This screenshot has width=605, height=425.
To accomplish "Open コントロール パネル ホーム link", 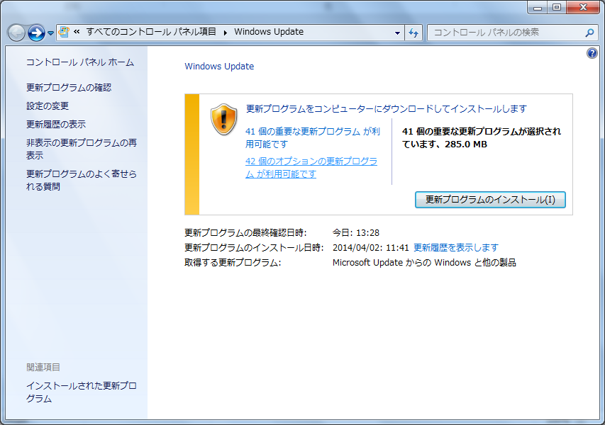I will click(79, 62).
